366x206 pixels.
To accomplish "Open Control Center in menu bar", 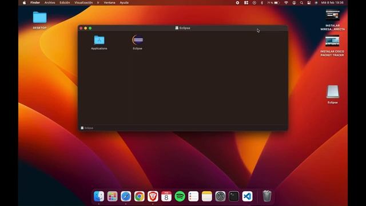I will [x=309, y=2].
